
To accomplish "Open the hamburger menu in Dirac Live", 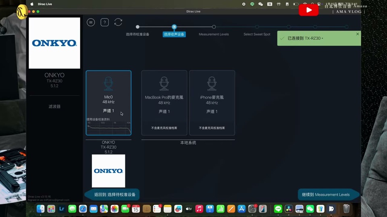I will click(91, 23).
